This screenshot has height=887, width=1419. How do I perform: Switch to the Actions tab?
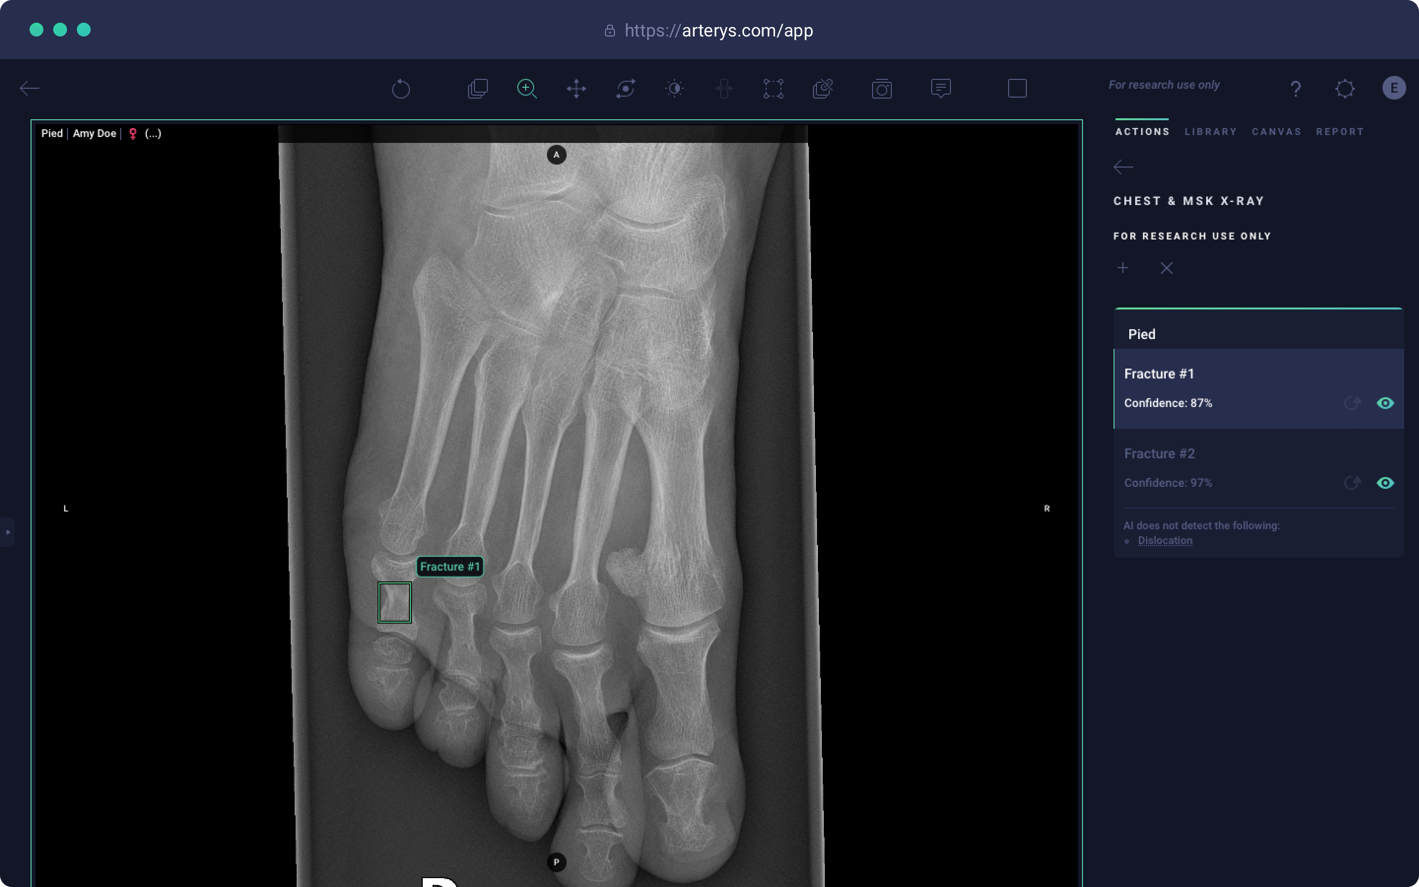pos(1142,132)
